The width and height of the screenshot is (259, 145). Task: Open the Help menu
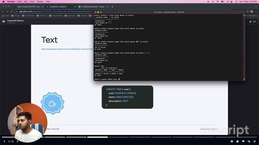point(48,2)
